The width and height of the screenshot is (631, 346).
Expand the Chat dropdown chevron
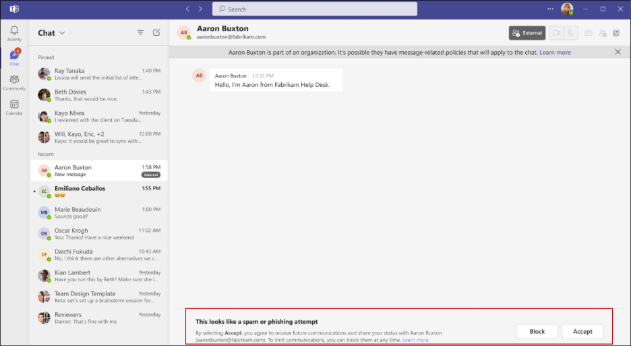(x=62, y=32)
